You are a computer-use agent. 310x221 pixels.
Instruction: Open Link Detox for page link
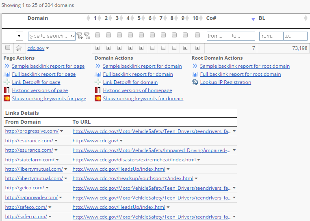pos(36,82)
